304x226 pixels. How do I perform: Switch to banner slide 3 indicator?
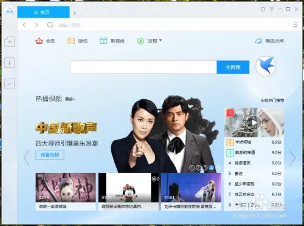[x=205, y=168]
